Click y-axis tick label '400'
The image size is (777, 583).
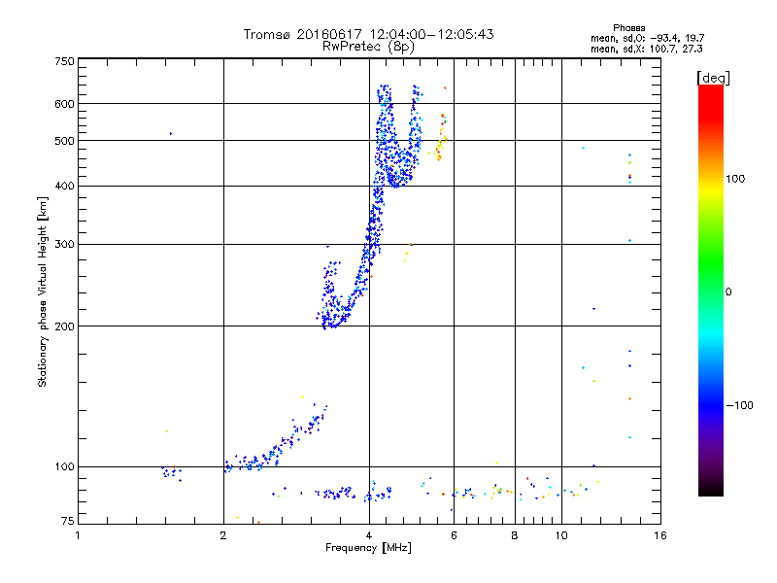(64, 187)
